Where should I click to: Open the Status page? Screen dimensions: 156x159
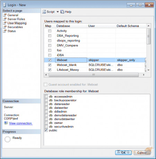11,31
